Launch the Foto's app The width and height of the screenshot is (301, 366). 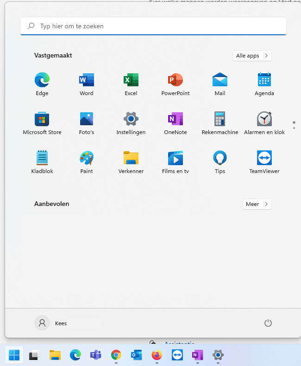pos(87,123)
